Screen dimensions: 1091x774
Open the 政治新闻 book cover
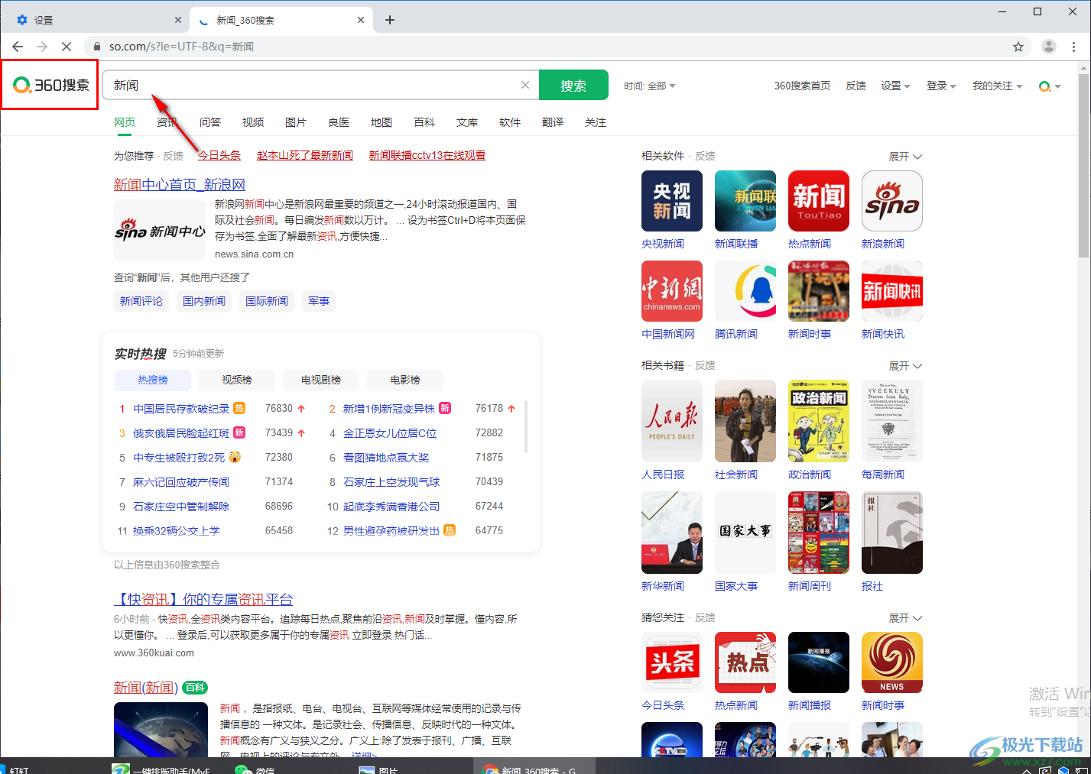tap(819, 421)
